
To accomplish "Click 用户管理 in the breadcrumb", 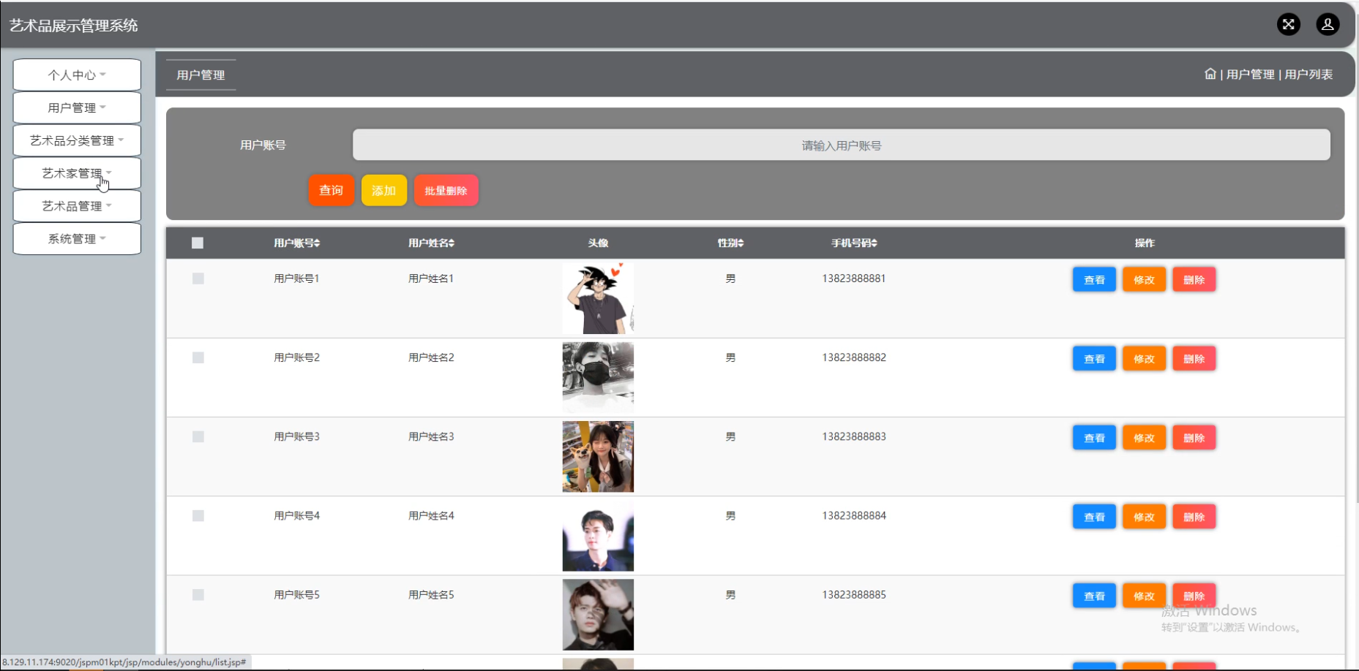I will pos(1250,74).
